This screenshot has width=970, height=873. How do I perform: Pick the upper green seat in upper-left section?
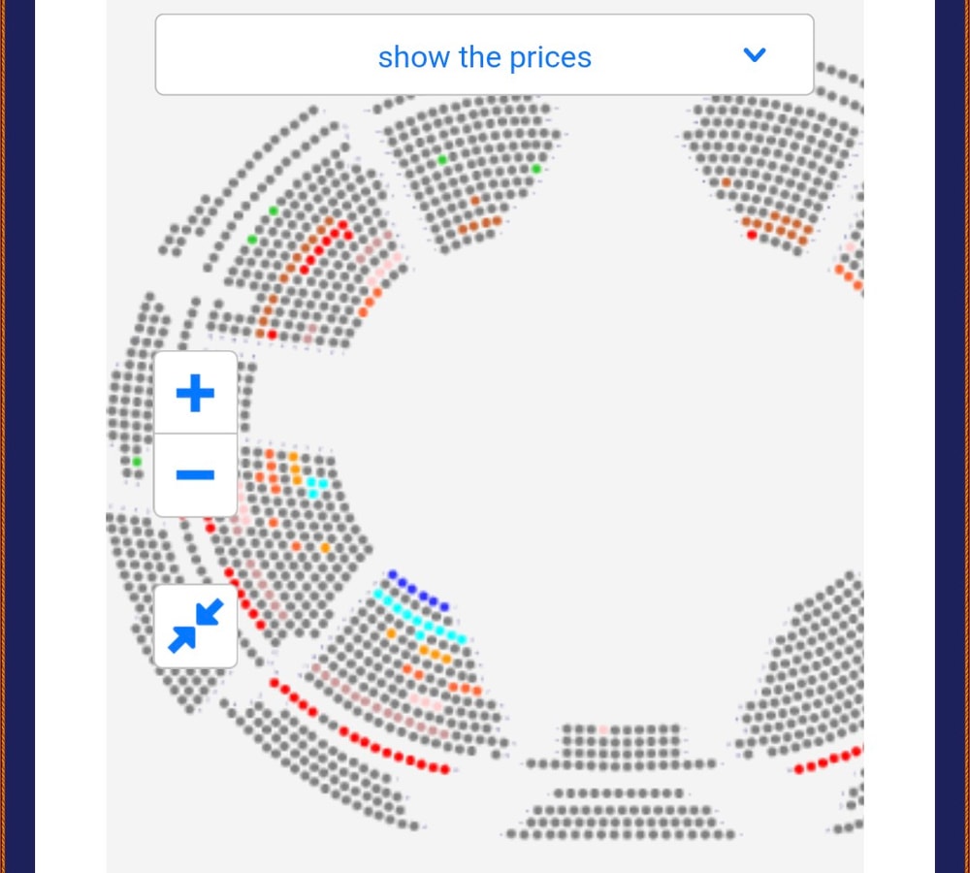coord(274,210)
